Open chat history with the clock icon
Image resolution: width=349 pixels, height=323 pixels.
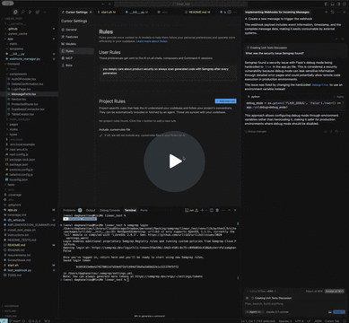[332, 12]
